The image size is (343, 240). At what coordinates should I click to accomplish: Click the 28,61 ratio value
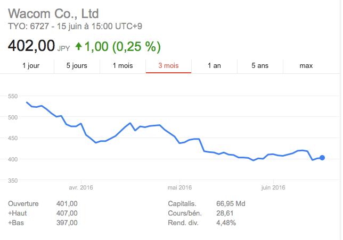click(x=225, y=213)
